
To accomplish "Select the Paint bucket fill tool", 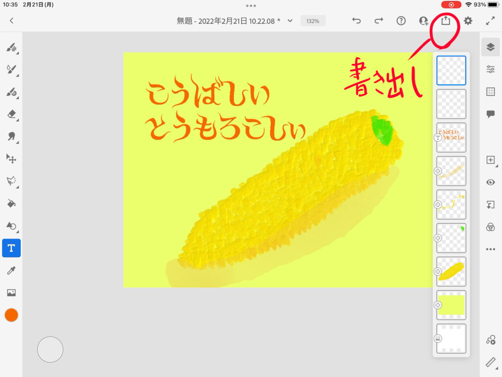I will click(x=11, y=203).
